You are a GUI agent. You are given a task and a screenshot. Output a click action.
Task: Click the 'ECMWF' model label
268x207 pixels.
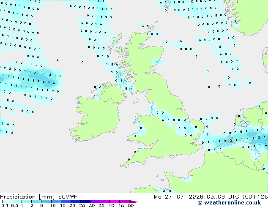68,197
